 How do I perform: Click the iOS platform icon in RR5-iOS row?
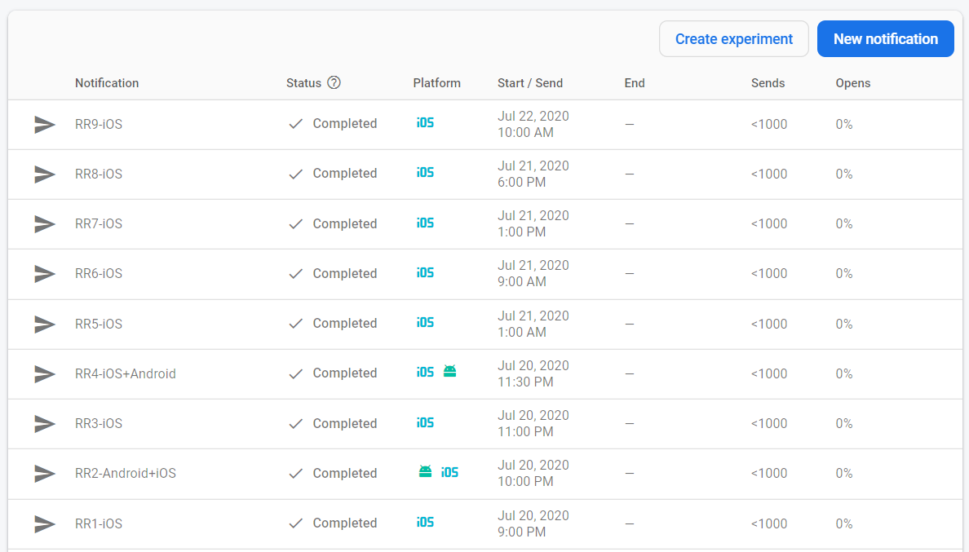425,323
